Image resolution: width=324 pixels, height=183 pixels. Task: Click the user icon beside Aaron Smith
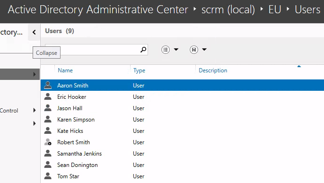coord(48,85)
